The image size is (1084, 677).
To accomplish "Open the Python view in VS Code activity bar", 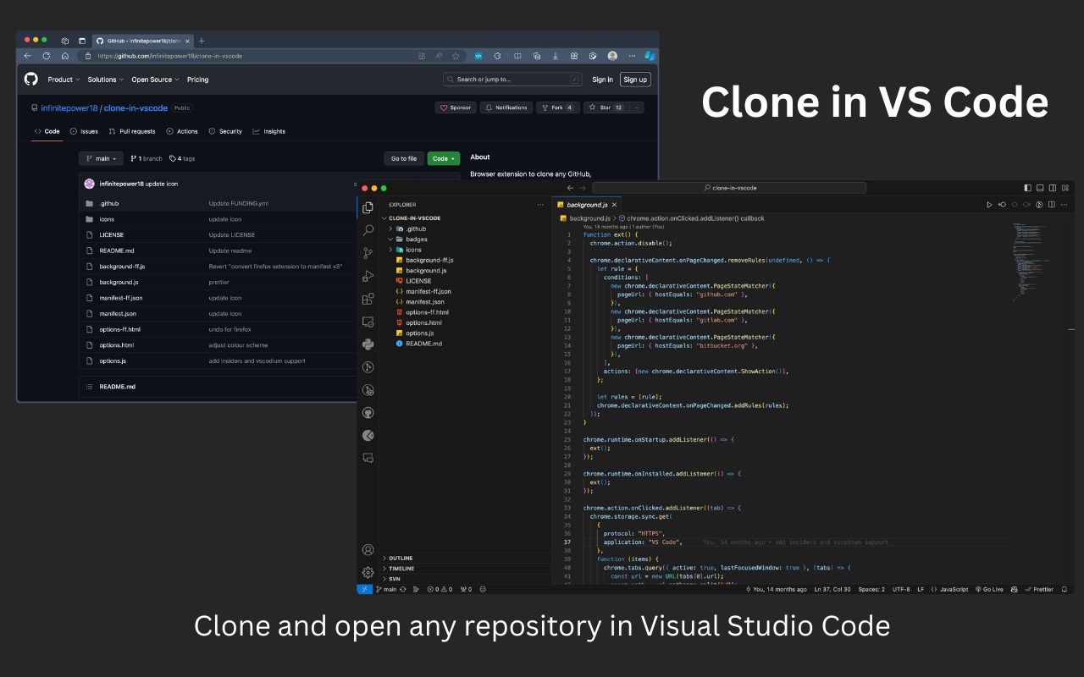I will pyautogui.click(x=368, y=344).
